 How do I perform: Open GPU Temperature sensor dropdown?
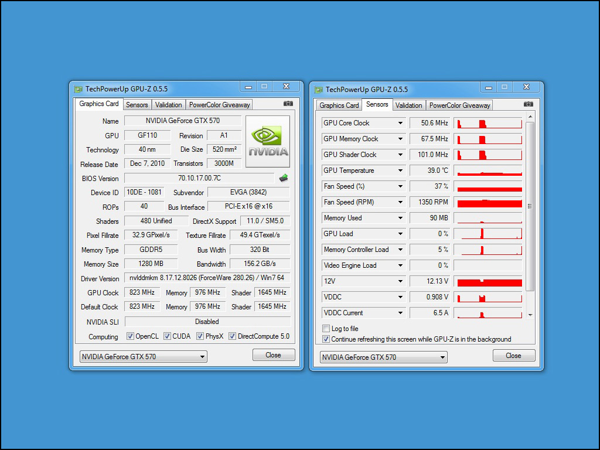pyautogui.click(x=400, y=171)
